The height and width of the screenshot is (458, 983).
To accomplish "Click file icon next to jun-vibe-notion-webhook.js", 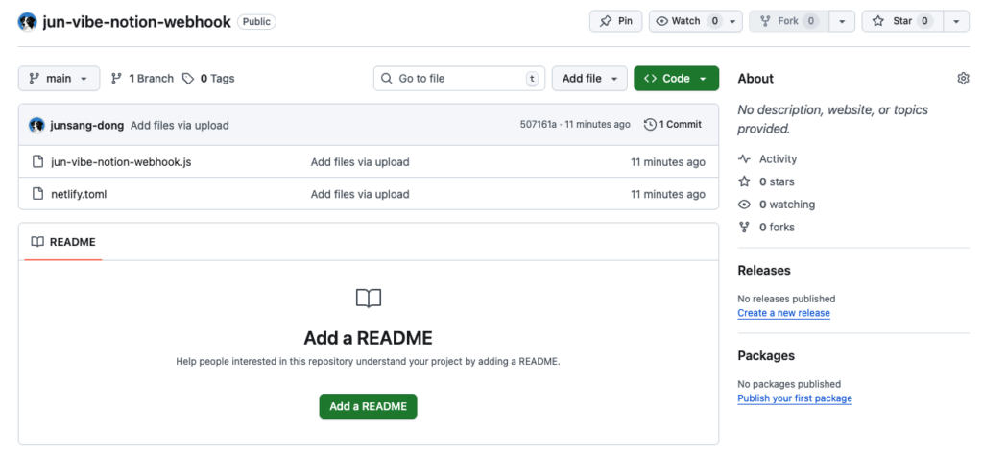I will (x=37, y=162).
